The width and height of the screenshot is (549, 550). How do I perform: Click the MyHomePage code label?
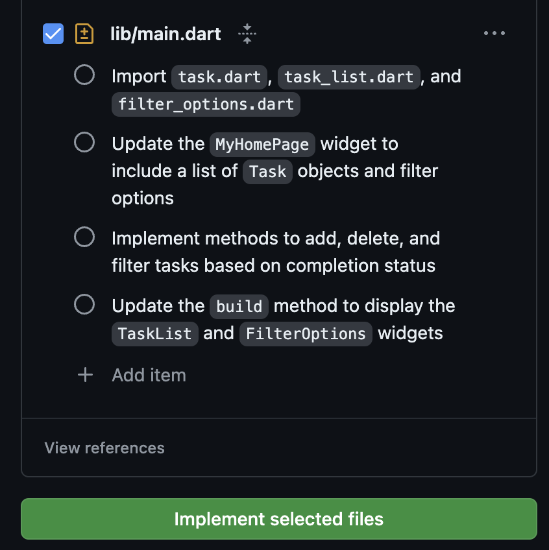(262, 144)
